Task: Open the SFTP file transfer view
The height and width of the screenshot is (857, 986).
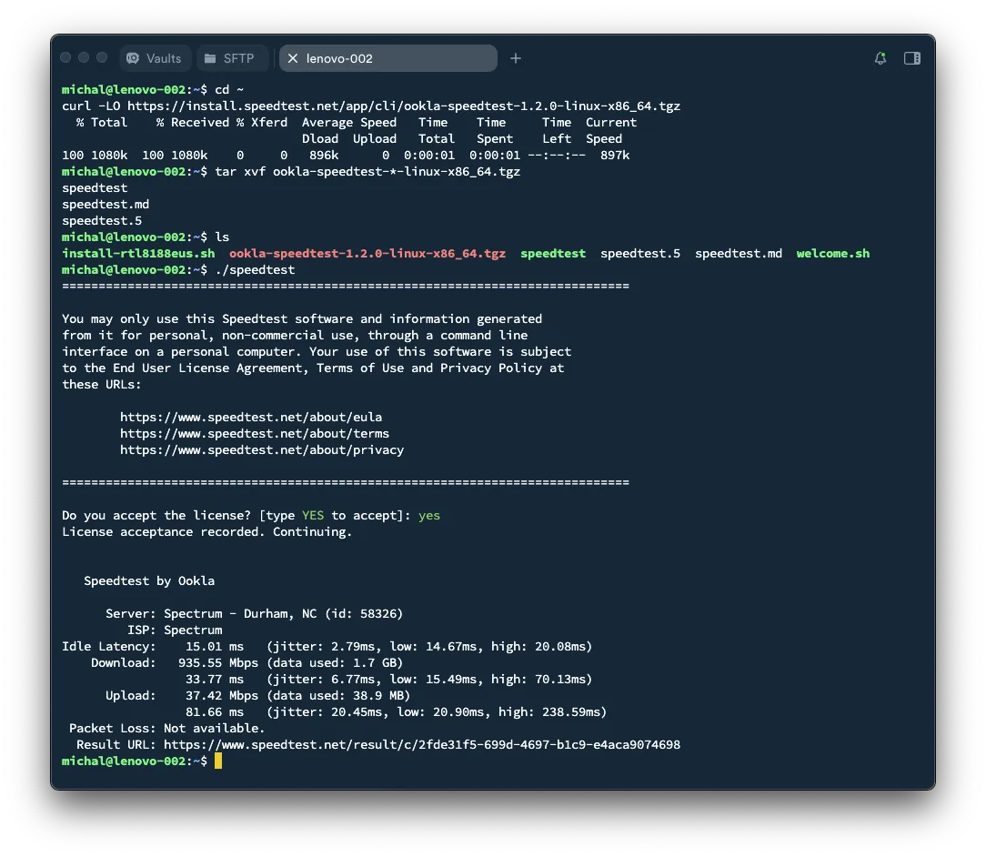Action: click(x=233, y=57)
